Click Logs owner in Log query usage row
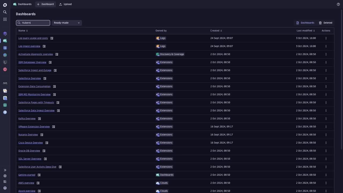This screenshot has width=343, height=193. [x=161, y=38]
